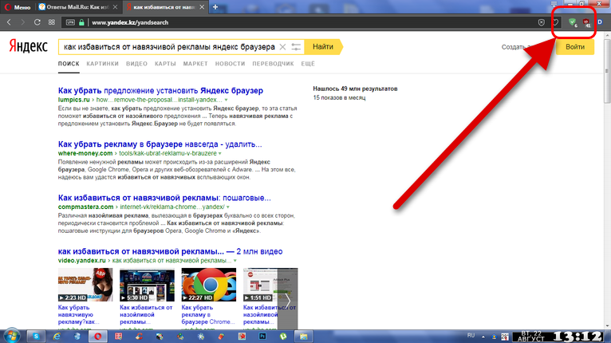The height and width of the screenshot is (343, 611).
Task: Open Speed Dial grid icon
Action: click(51, 22)
